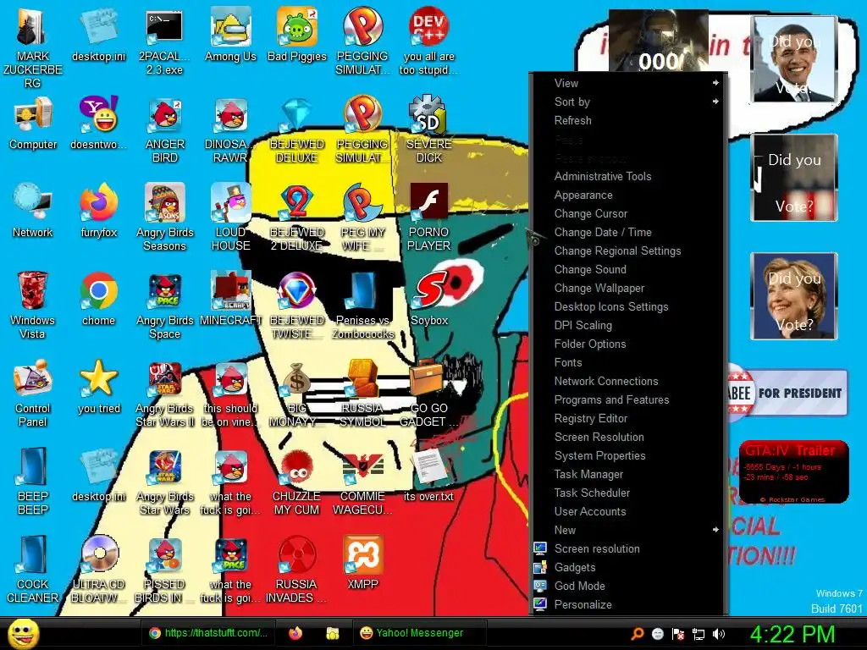This screenshot has width=867, height=650.
Task: Click the Hillary 'Did you Vote?' gadget
Action: point(794,295)
